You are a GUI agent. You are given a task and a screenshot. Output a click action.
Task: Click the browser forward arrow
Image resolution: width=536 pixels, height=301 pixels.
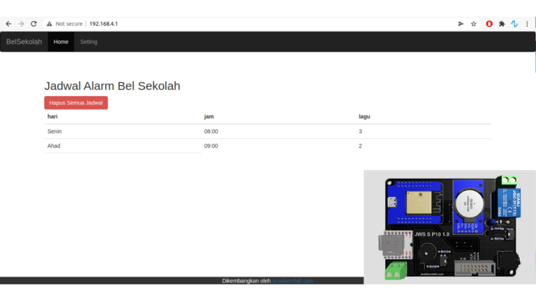click(21, 24)
